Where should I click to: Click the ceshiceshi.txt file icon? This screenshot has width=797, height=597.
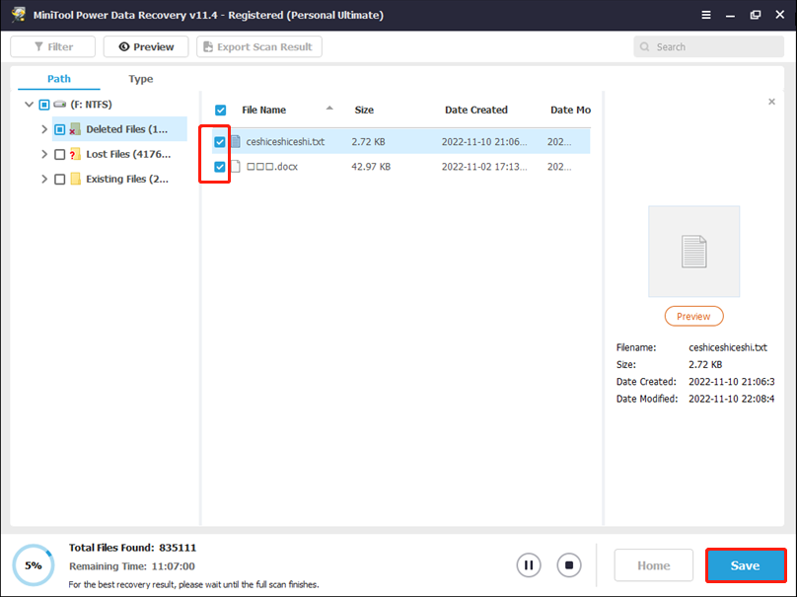[236, 141]
